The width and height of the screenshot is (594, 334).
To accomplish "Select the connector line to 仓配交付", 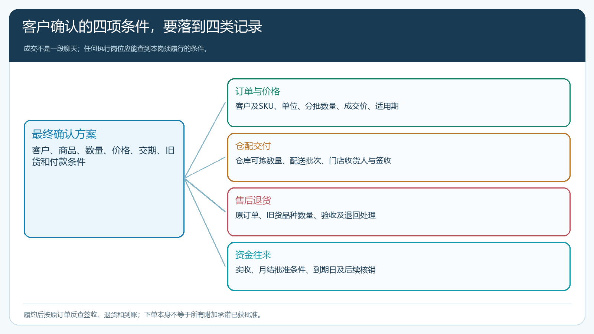I will (x=205, y=168).
